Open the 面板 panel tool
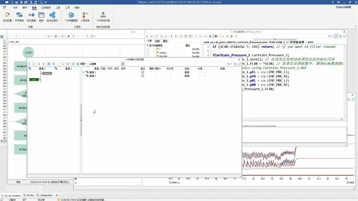Image resolution: width=358 pixels, height=201 pixels. click(x=41, y=16)
